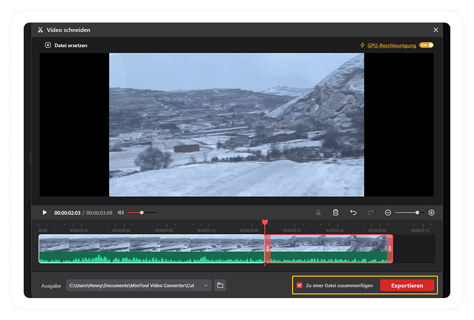Open the GPU-Beschleunigung link
474x320 pixels.
click(x=392, y=46)
